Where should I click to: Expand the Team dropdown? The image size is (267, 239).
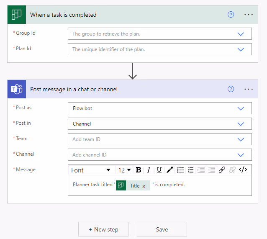pos(241,139)
